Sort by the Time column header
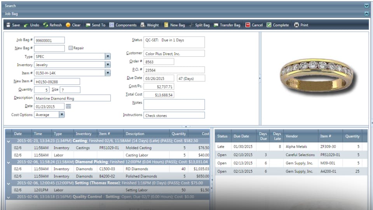373x210 pixels. pyautogui.click(x=42, y=134)
